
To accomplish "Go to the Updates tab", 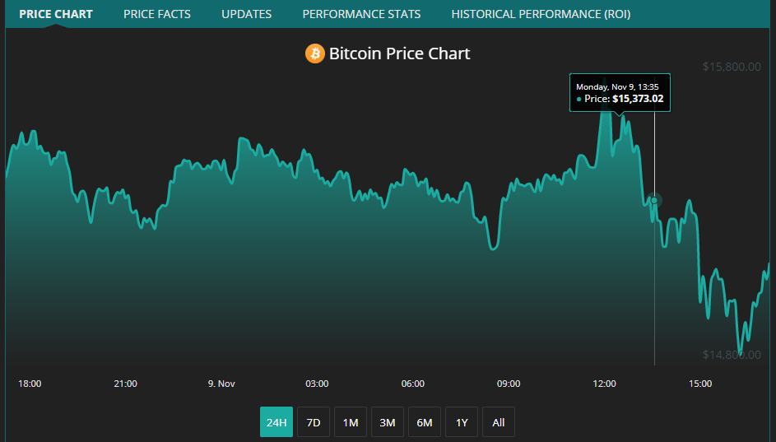I will pos(246,14).
